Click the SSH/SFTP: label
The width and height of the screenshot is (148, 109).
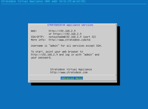click(37, 37)
